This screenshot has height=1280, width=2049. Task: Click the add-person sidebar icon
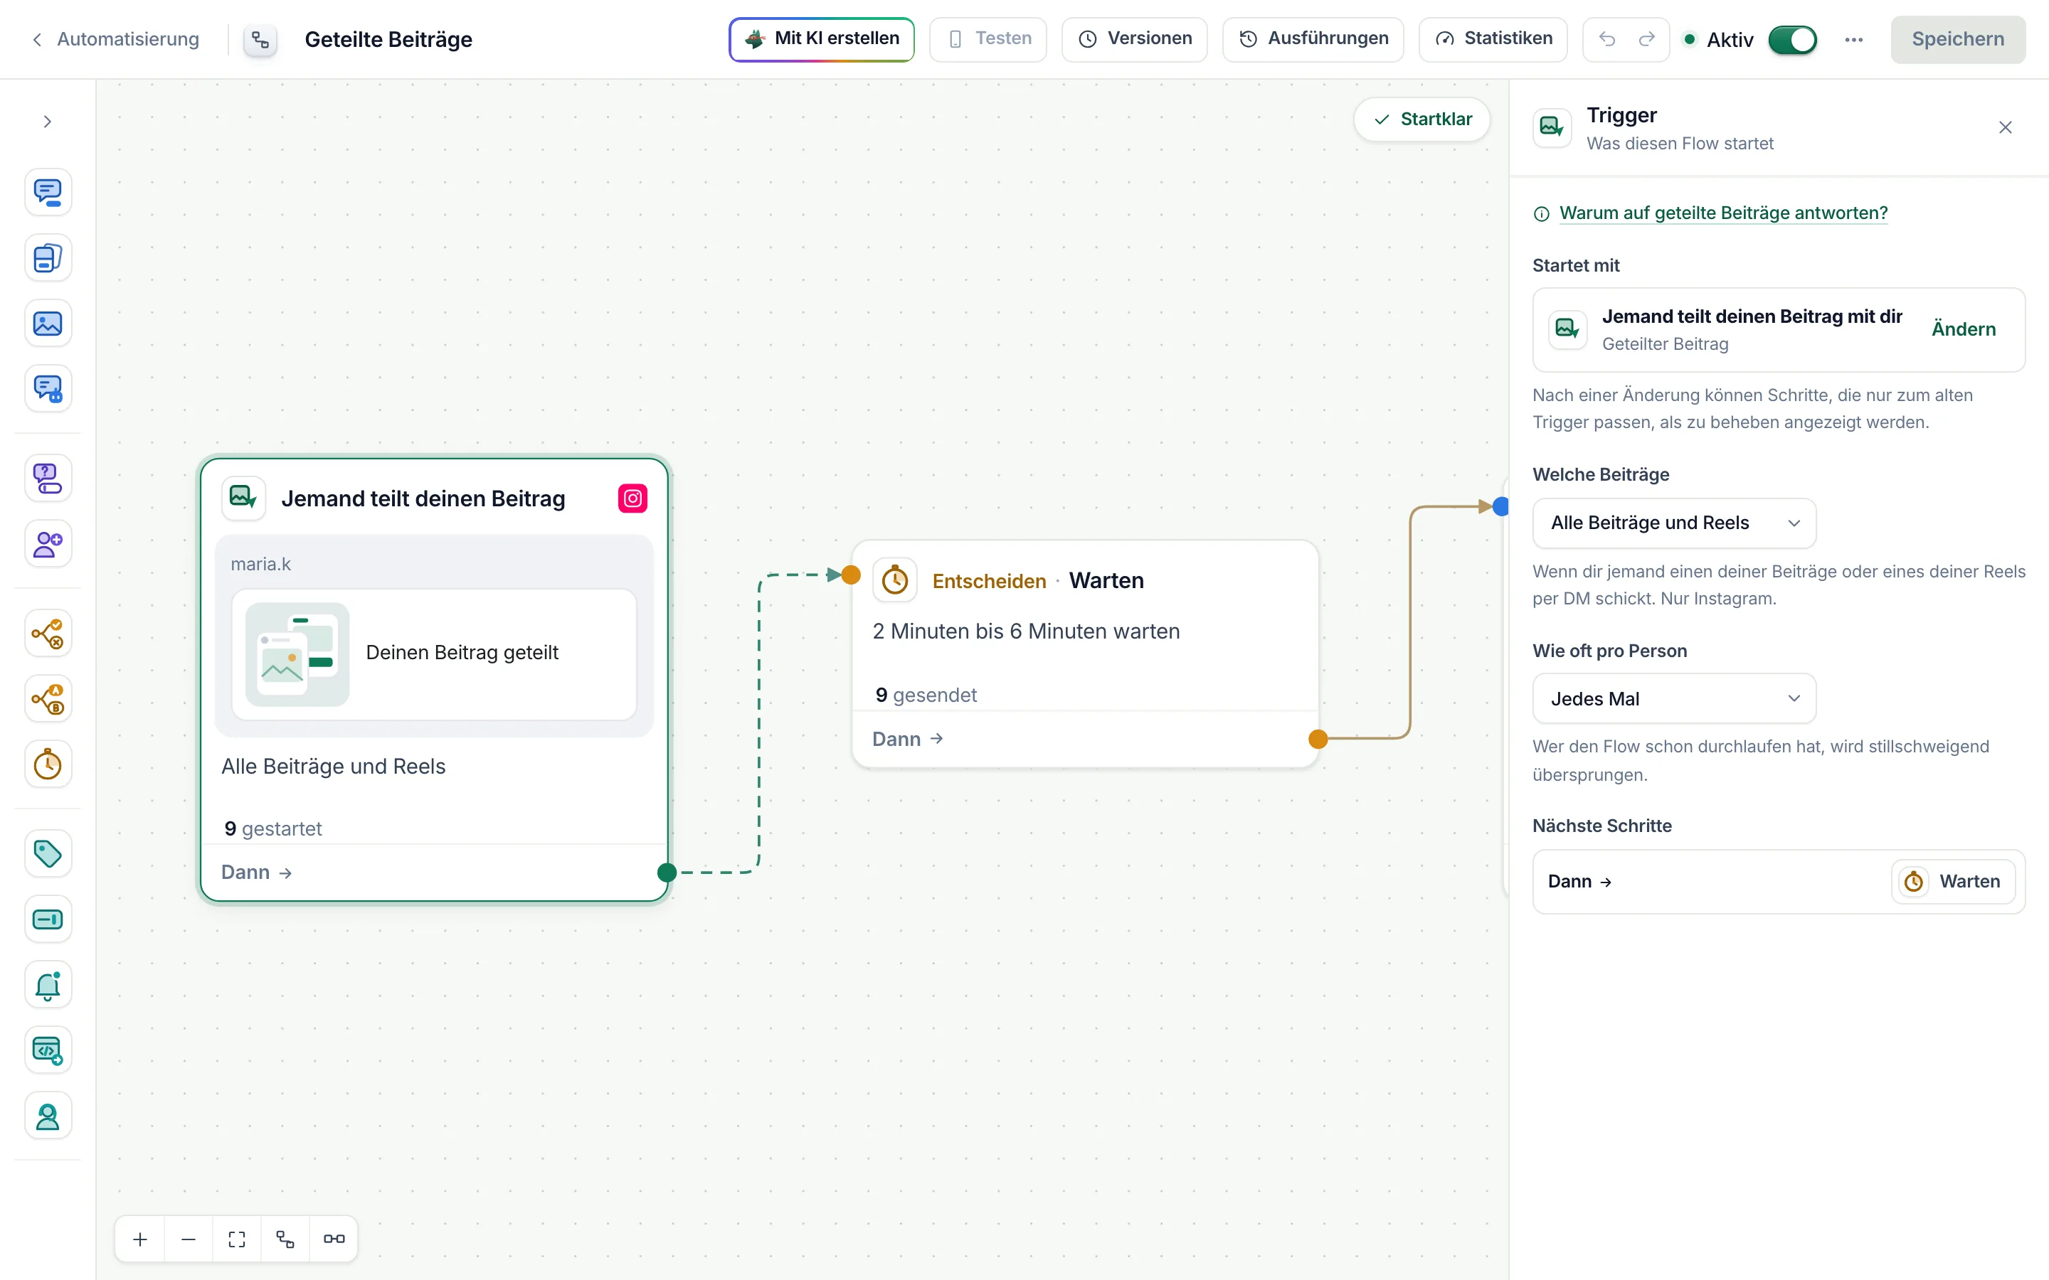pos(48,543)
